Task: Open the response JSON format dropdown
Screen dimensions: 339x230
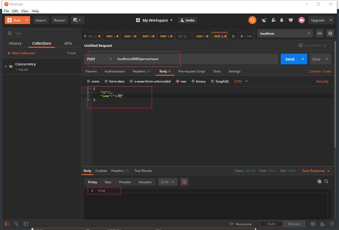Action: [x=168, y=182]
